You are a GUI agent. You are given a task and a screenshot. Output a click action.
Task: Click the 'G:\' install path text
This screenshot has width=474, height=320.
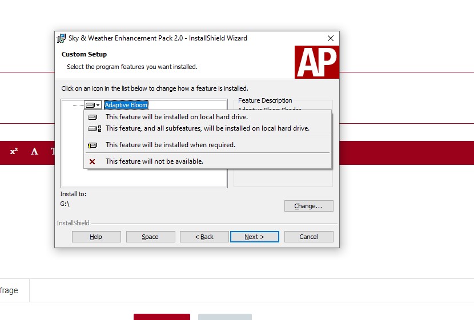tap(65, 204)
